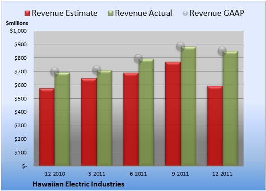266x191 pixels.
Task: Select the red estimate bar for 12-2010
Action: 47,127
